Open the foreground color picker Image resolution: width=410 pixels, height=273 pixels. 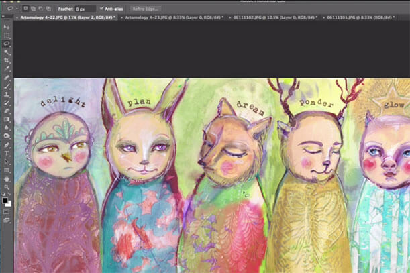point(5,200)
